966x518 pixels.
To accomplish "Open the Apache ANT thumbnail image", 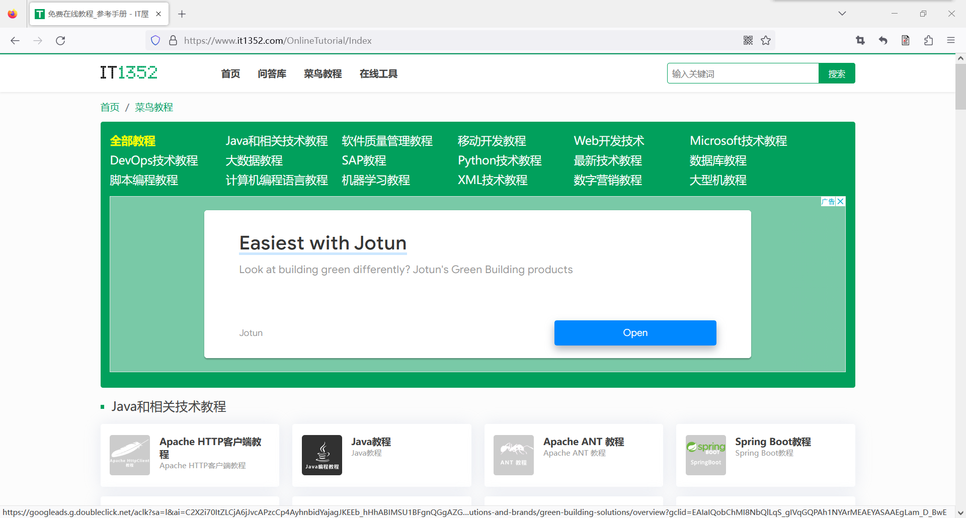I will (514, 455).
